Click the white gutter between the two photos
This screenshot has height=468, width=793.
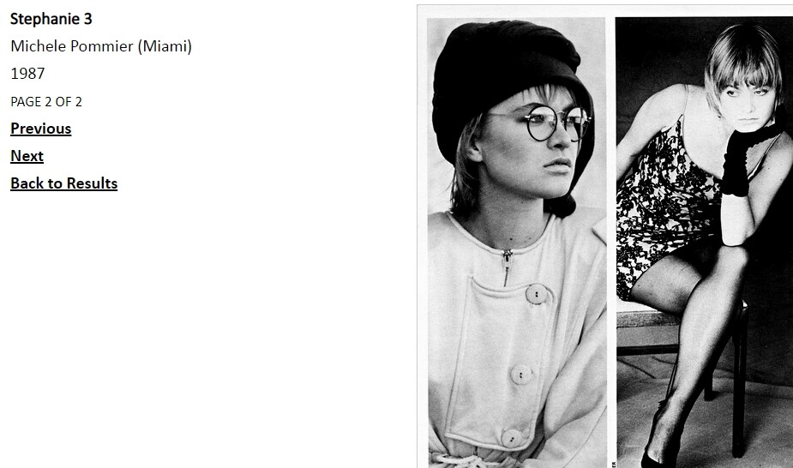611,243
